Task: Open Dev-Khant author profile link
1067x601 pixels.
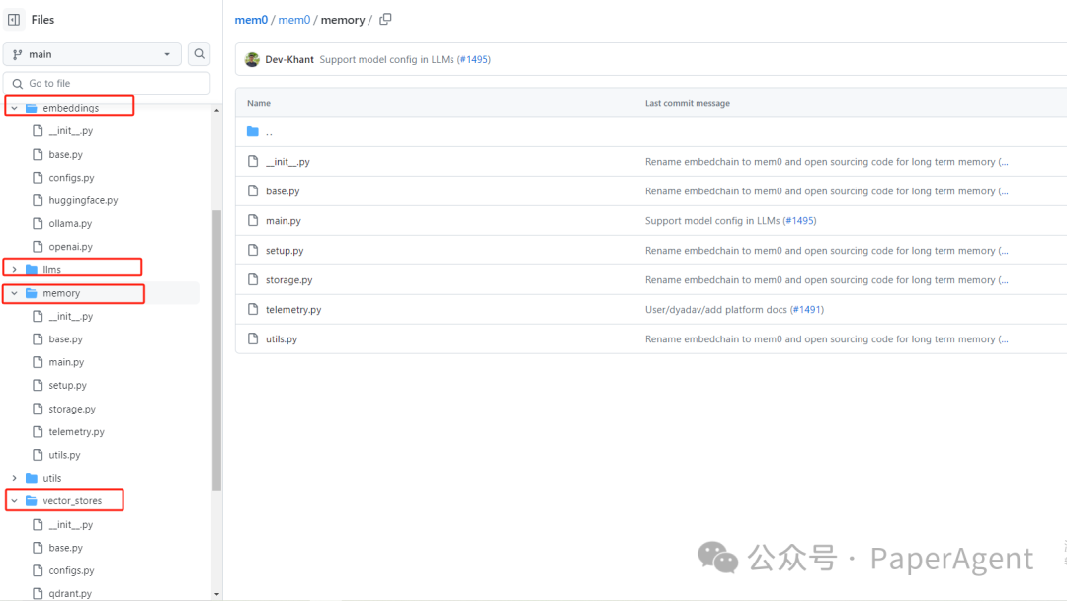Action: pyautogui.click(x=289, y=60)
